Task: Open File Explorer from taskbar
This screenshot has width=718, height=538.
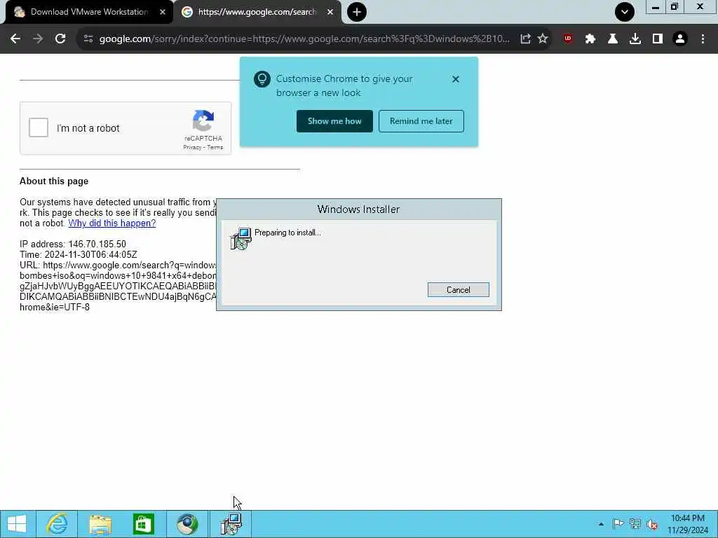Action: (100, 524)
